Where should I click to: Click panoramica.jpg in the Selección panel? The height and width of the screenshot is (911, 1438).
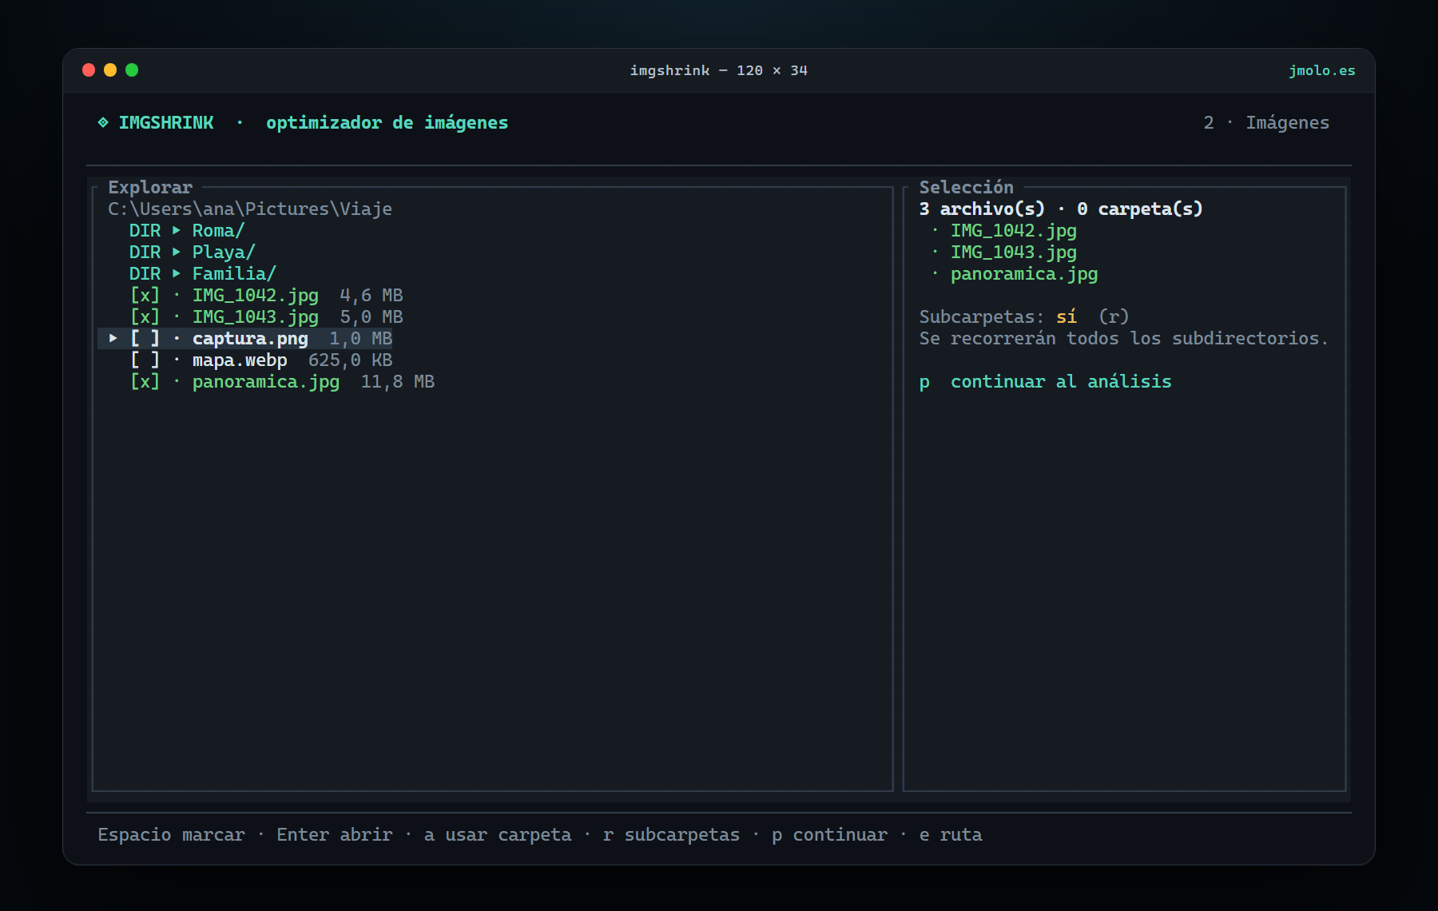coord(1024,273)
